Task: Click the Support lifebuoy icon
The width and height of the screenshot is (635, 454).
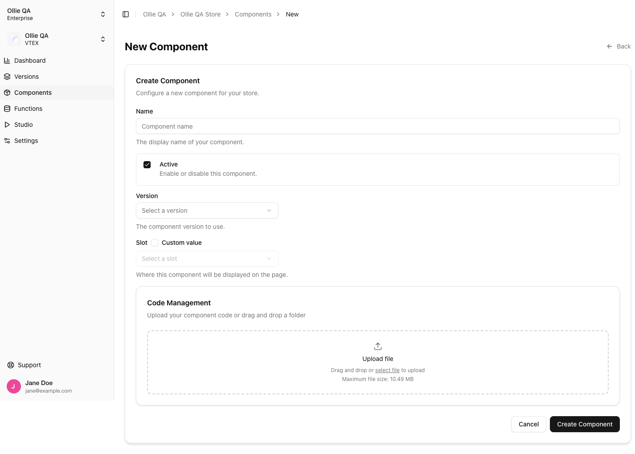Action: tap(11, 365)
